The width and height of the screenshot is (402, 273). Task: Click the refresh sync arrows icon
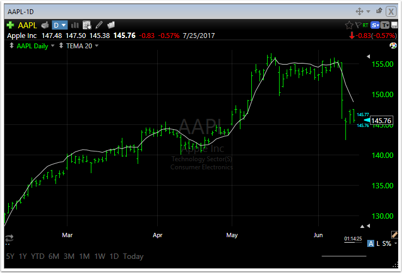[x=9, y=238]
